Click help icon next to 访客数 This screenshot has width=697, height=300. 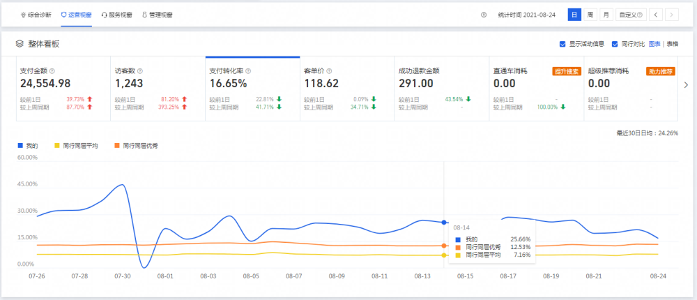pos(140,71)
